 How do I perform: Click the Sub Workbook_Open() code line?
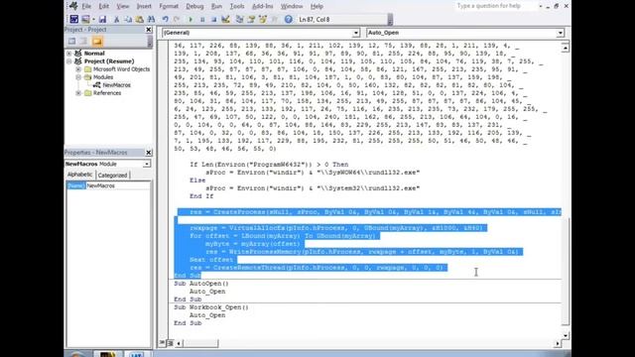(211, 307)
